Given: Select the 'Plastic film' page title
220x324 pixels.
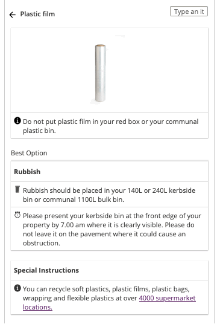Looking at the screenshot, I should pos(37,14).
